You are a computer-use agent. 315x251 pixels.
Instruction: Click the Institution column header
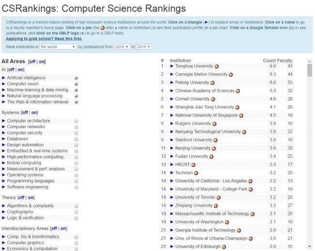(180, 61)
